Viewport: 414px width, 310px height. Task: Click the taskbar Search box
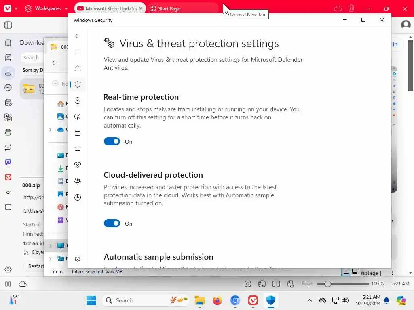click(x=145, y=300)
